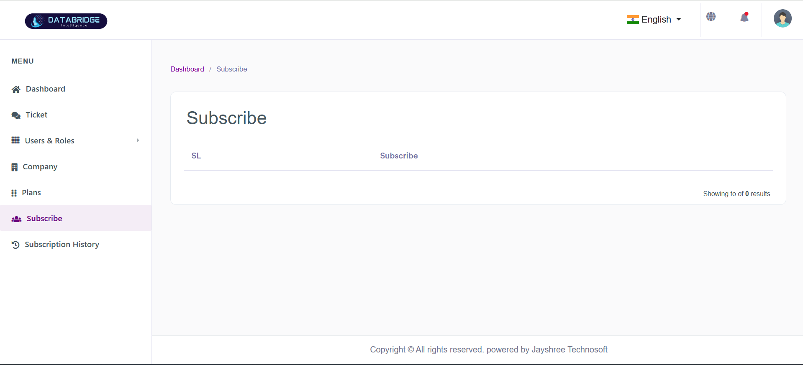
Task: Open Dashboard from the sidebar menu
Action: coord(46,89)
